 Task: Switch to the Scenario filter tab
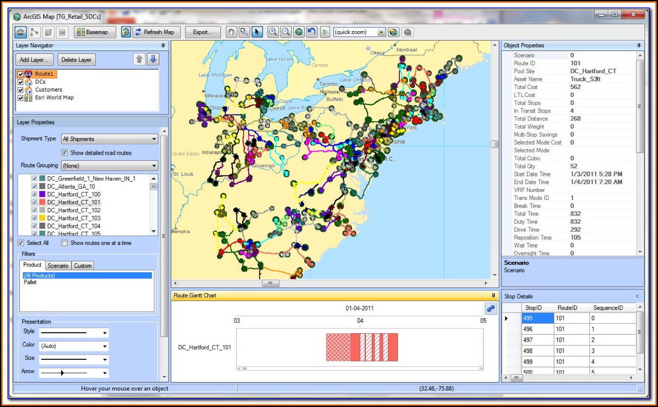[58, 266]
